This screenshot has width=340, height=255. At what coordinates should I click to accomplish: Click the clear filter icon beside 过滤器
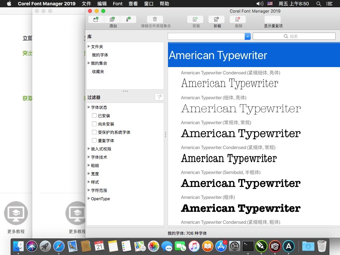tap(159, 97)
